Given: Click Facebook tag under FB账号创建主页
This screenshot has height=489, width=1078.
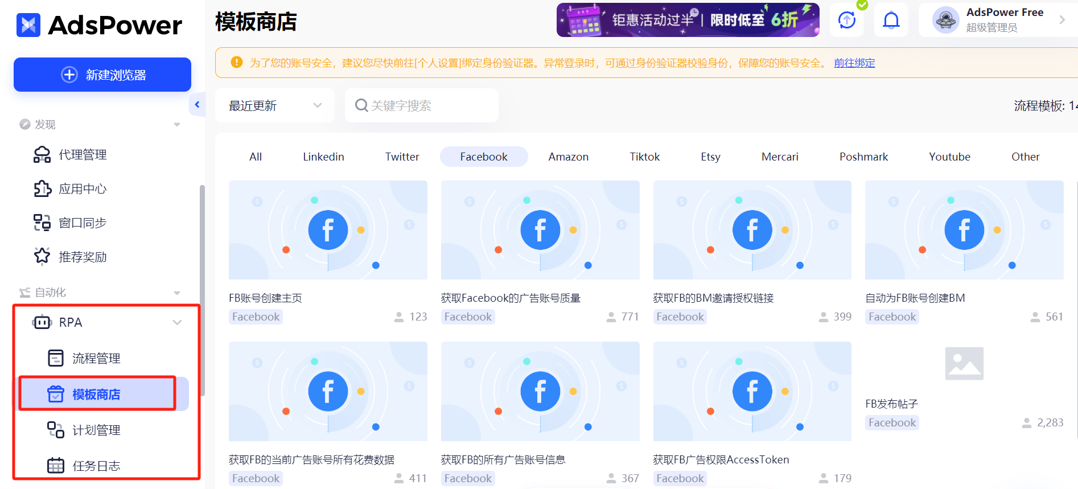Looking at the screenshot, I should [256, 317].
